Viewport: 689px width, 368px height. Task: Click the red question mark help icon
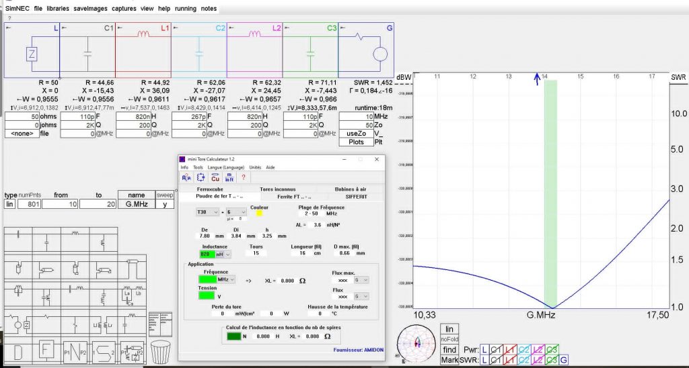(x=243, y=177)
